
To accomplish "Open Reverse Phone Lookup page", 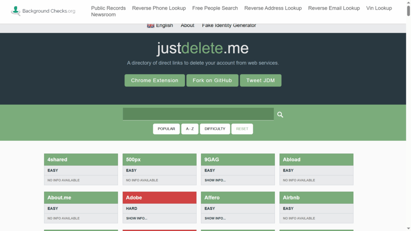I will tap(159, 8).
